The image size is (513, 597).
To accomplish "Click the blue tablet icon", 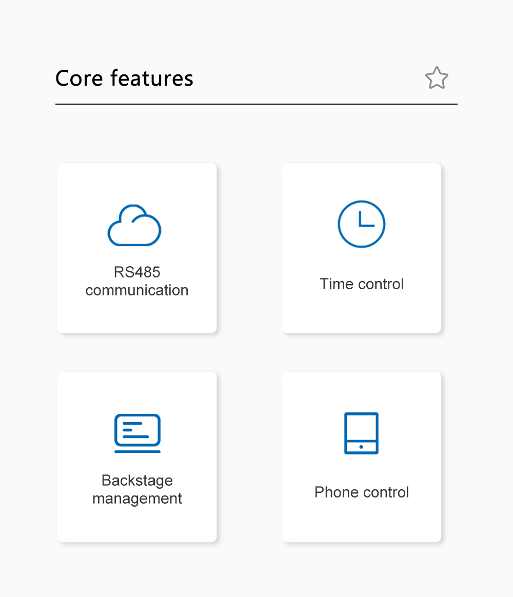I will click(361, 433).
